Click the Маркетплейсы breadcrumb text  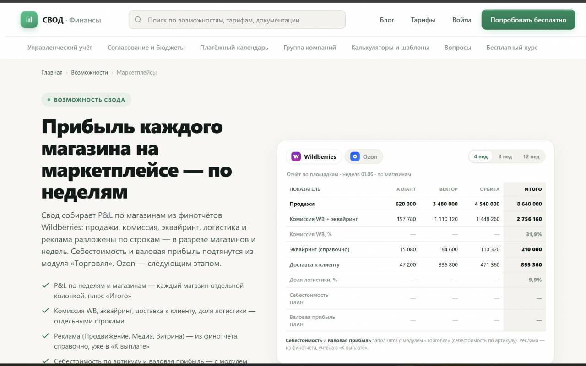pyautogui.click(x=136, y=72)
